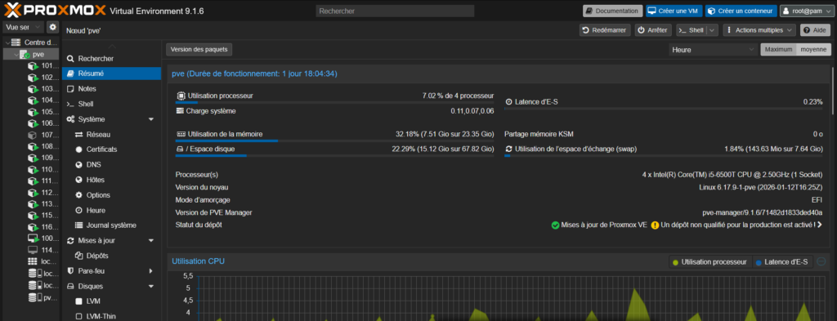This screenshot has height=321, width=837.
Task: Focus the Rechercher search field
Action: 395,11
